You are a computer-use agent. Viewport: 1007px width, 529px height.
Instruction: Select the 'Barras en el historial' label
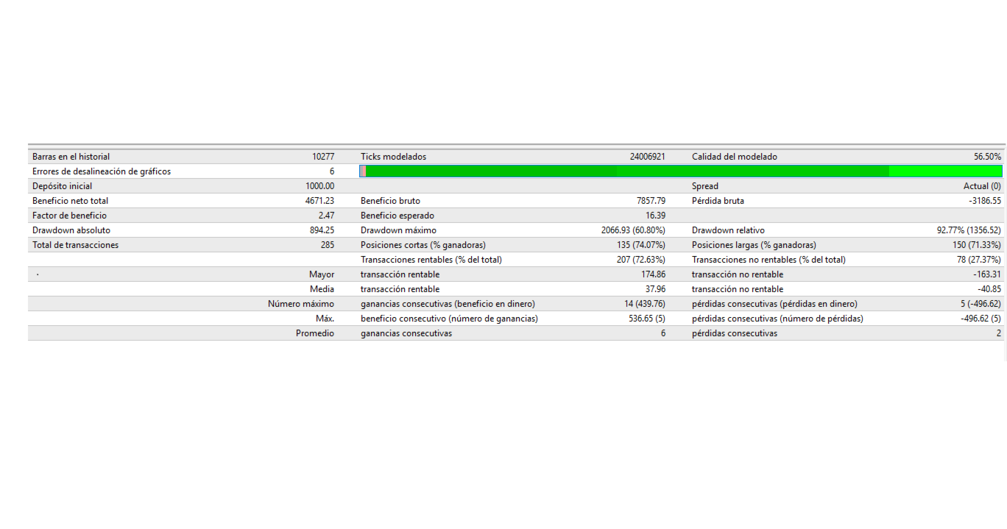tap(71, 157)
